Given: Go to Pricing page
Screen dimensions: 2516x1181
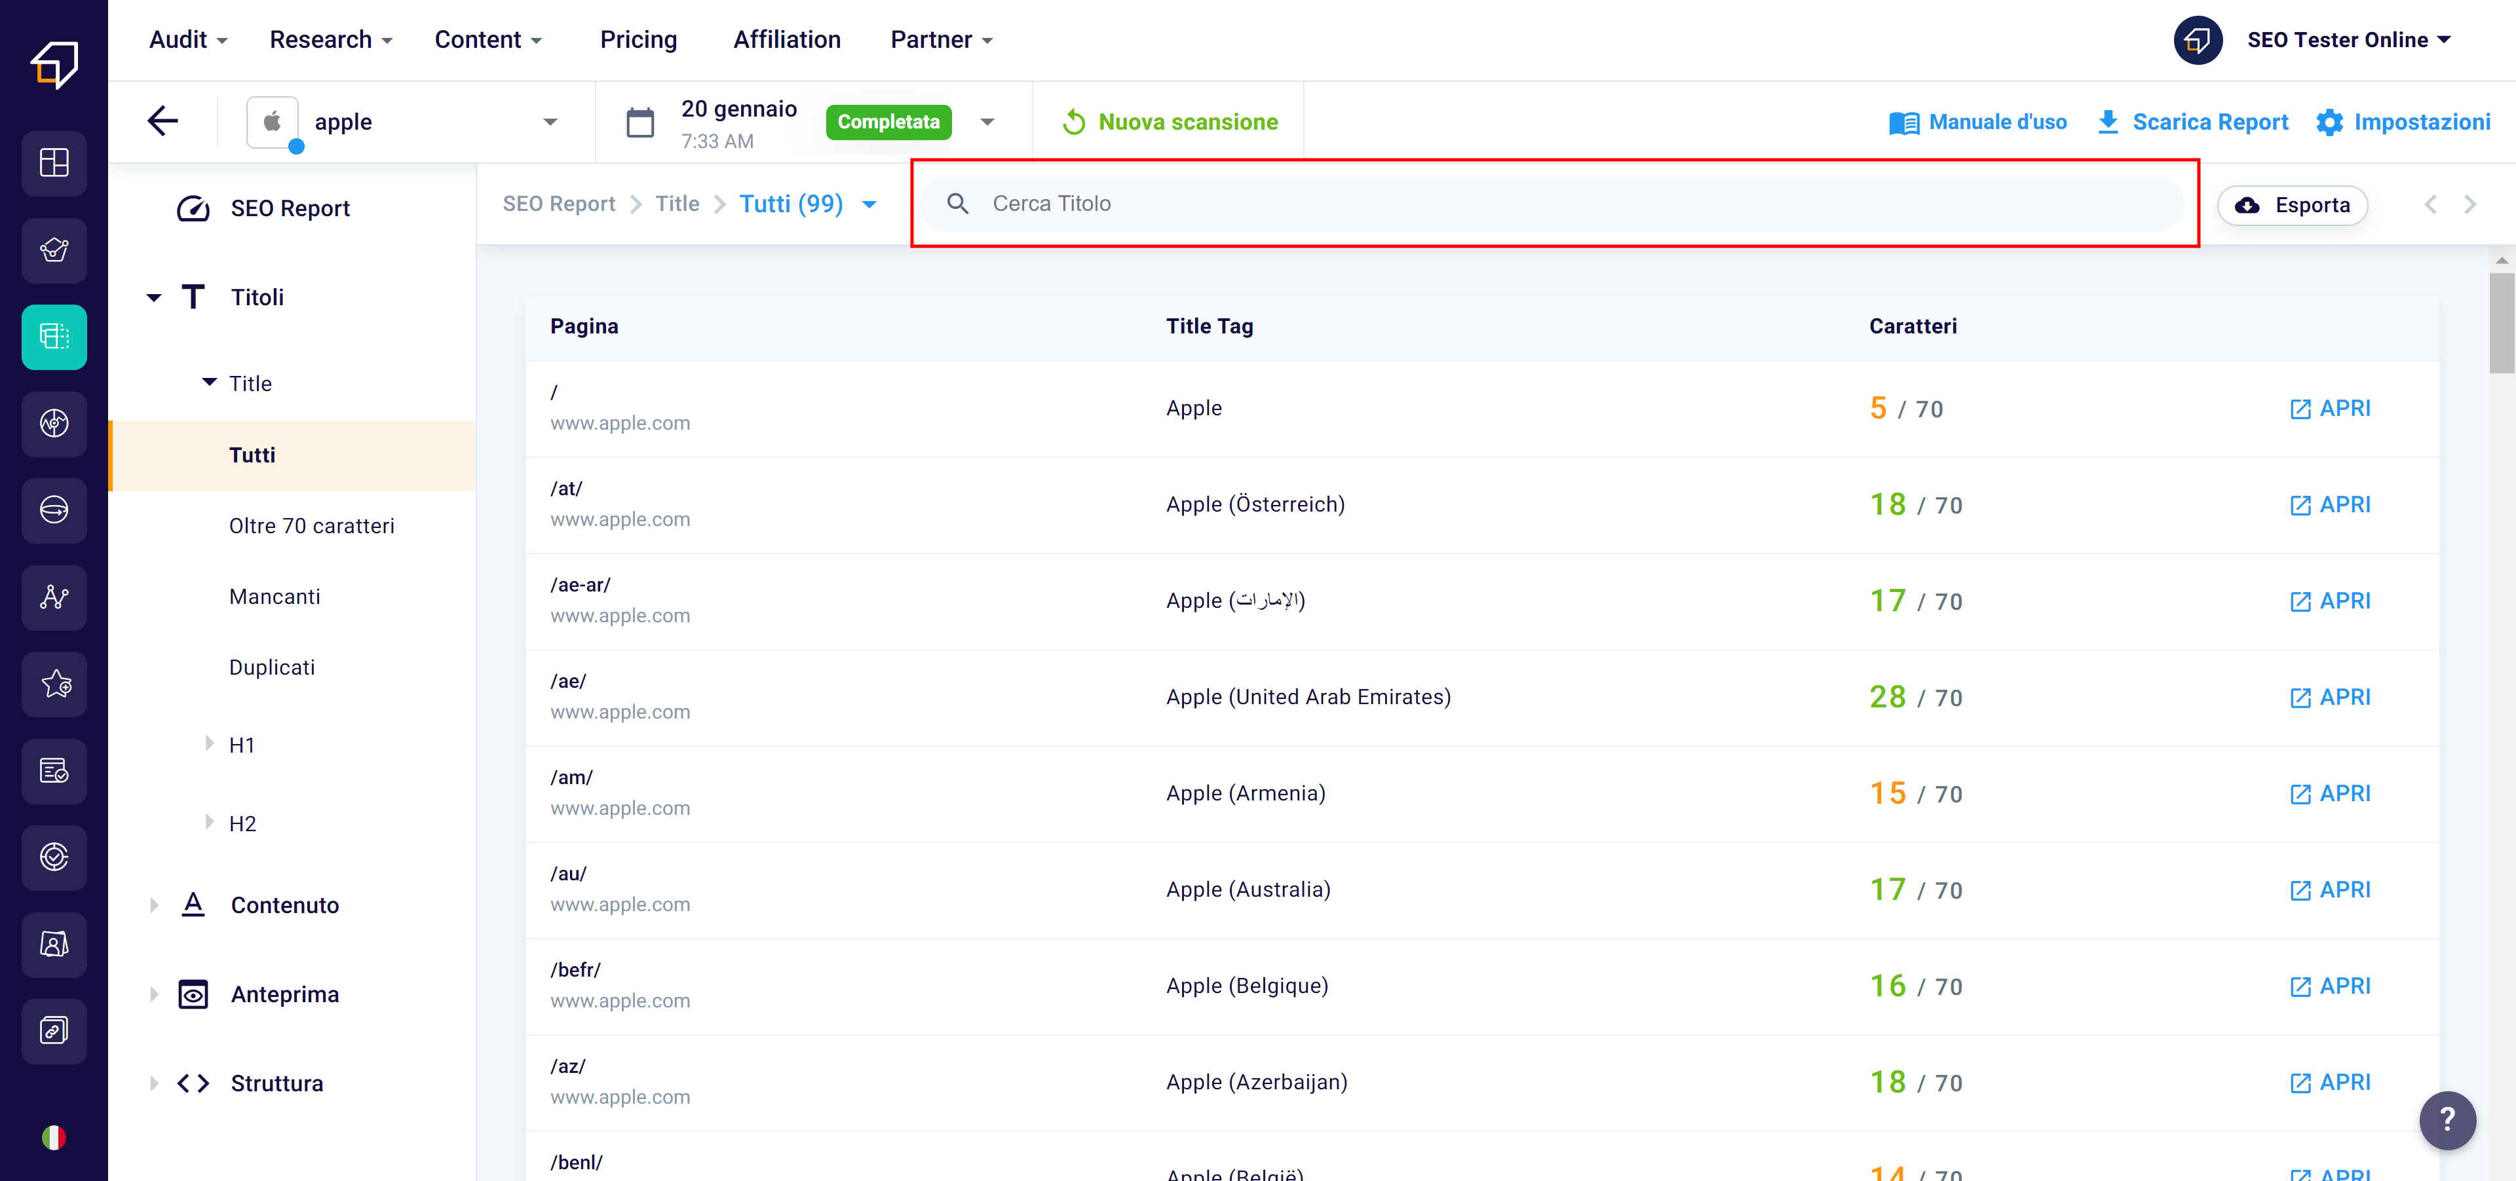Looking at the screenshot, I should 639,40.
